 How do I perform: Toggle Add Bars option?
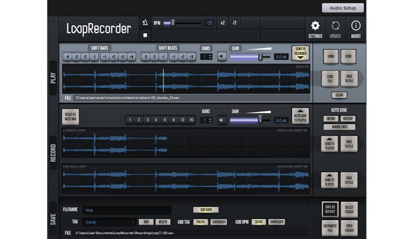pos(206,210)
